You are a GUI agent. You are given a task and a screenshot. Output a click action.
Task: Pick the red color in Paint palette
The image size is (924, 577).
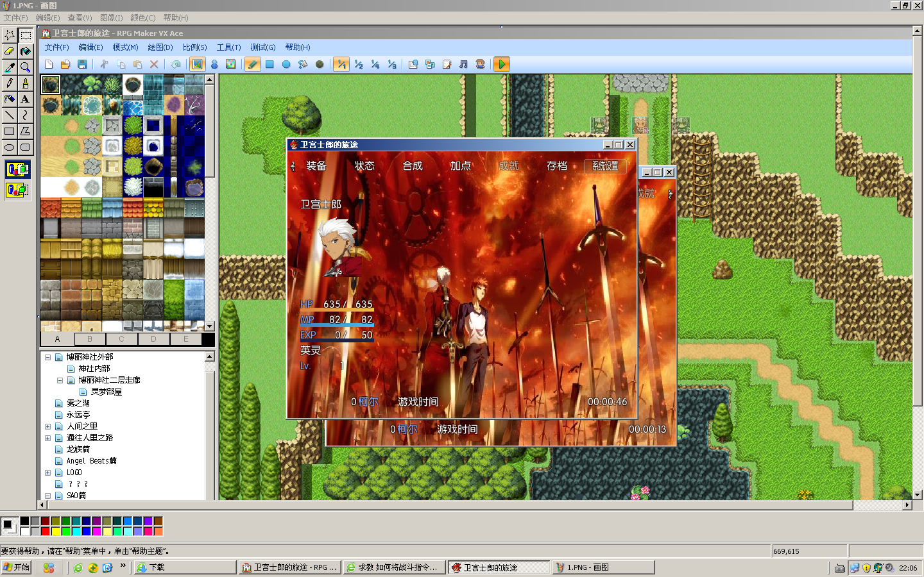tap(45, 531)
